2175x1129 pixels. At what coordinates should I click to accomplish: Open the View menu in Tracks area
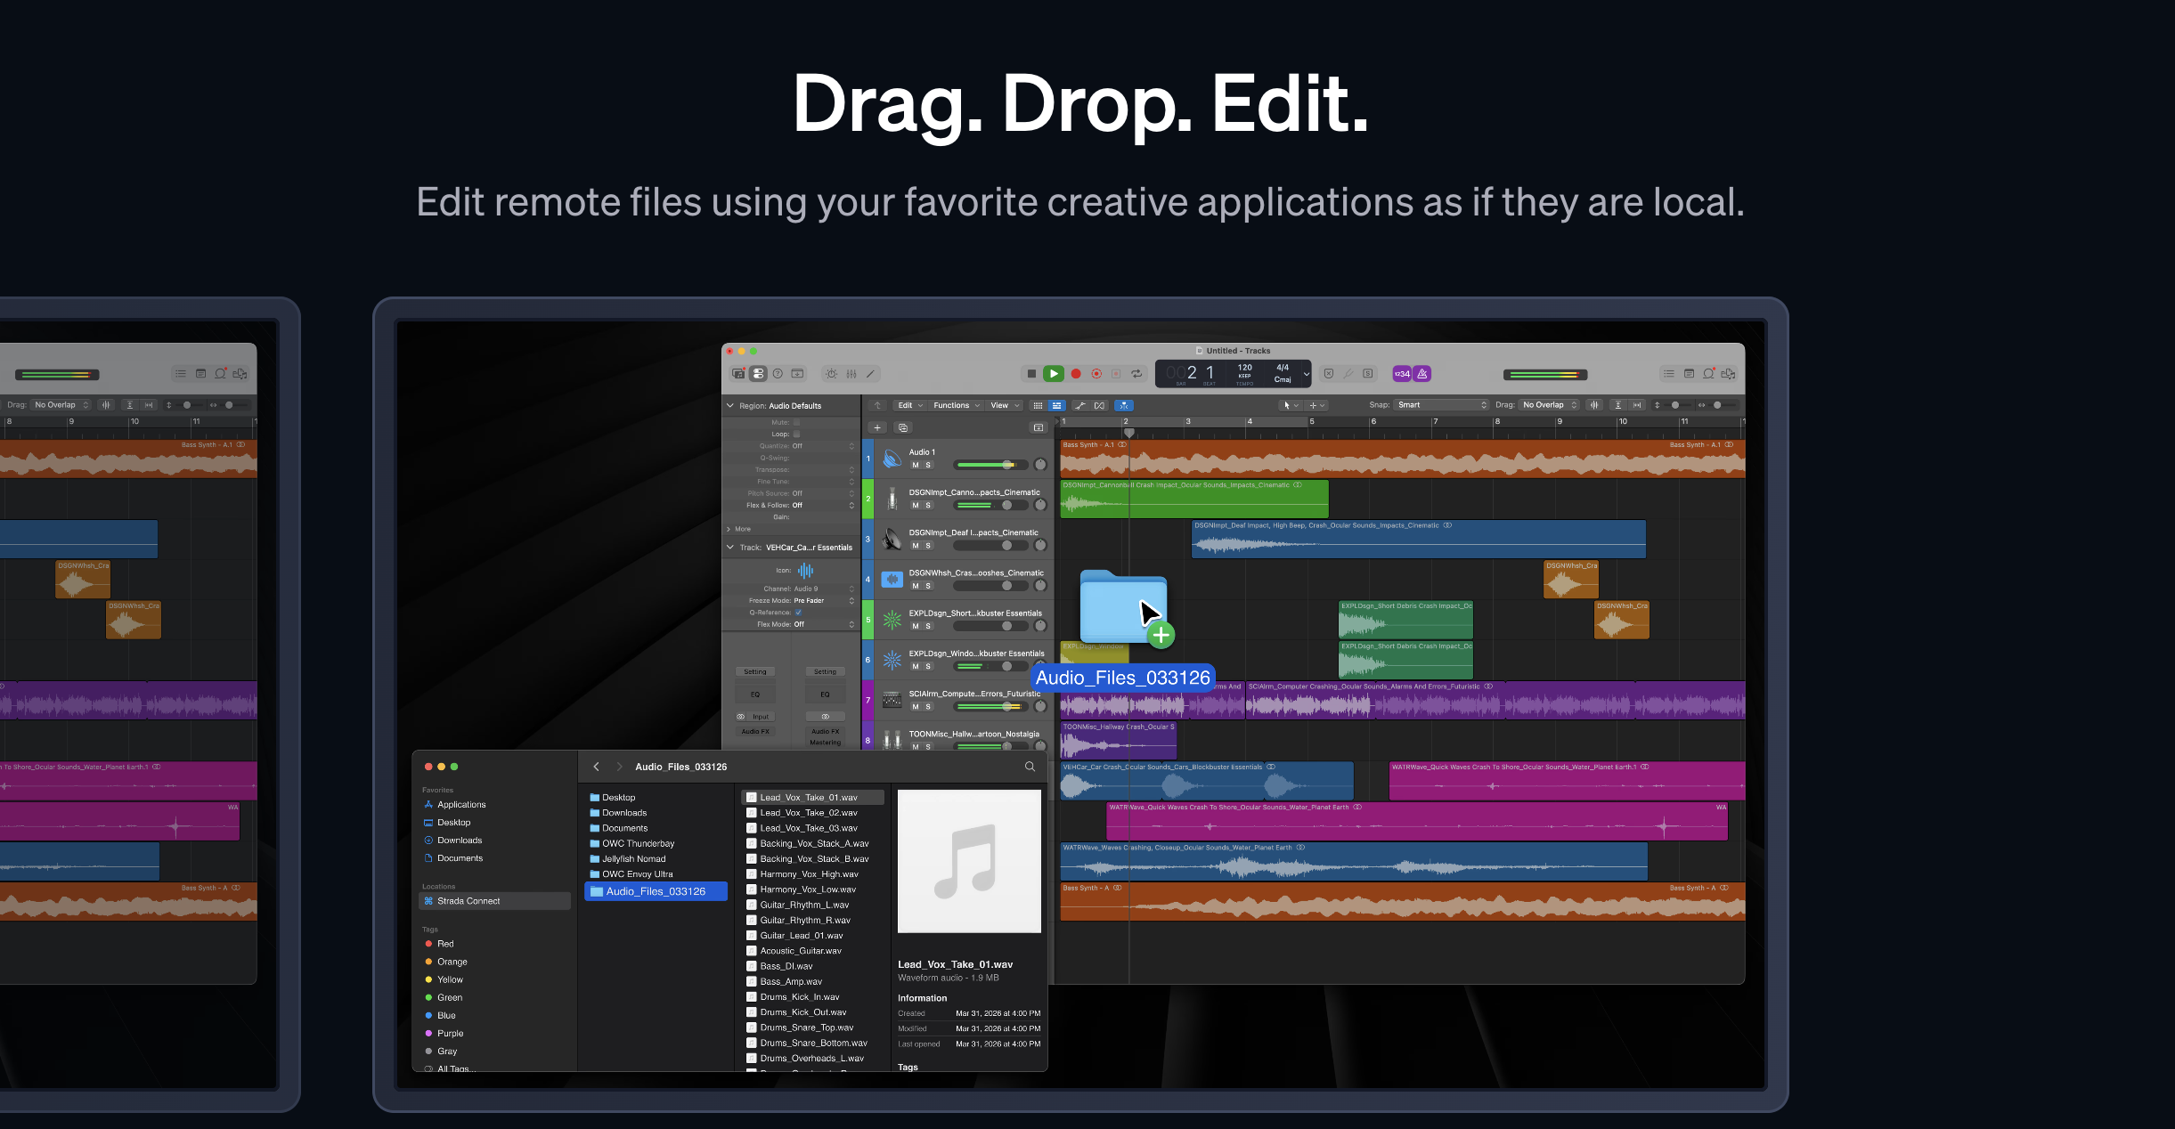pyautogui.click(x=1005, y=405)
